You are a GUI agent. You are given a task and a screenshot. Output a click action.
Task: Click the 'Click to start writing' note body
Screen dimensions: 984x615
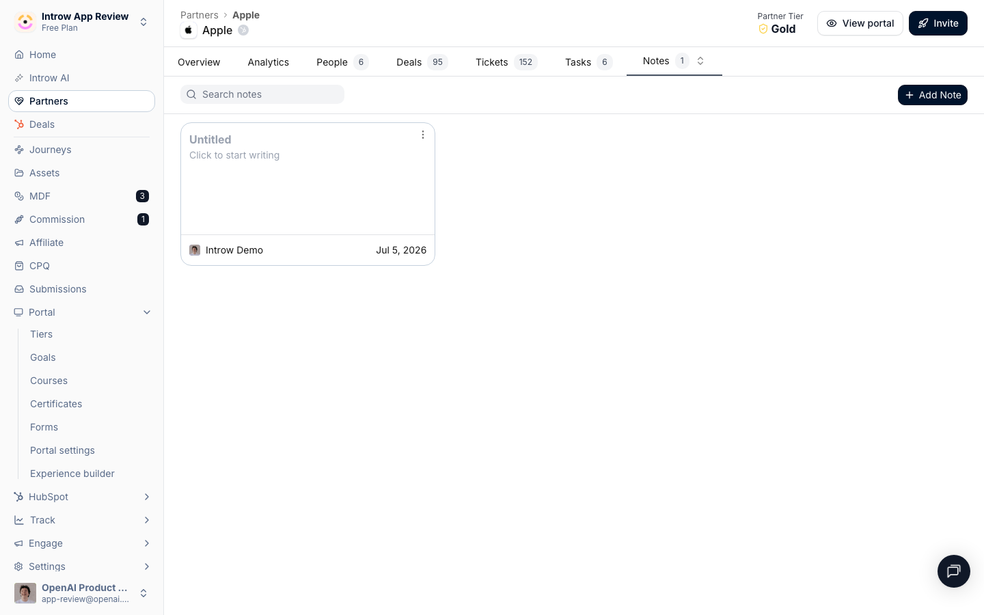click(234, 155)
